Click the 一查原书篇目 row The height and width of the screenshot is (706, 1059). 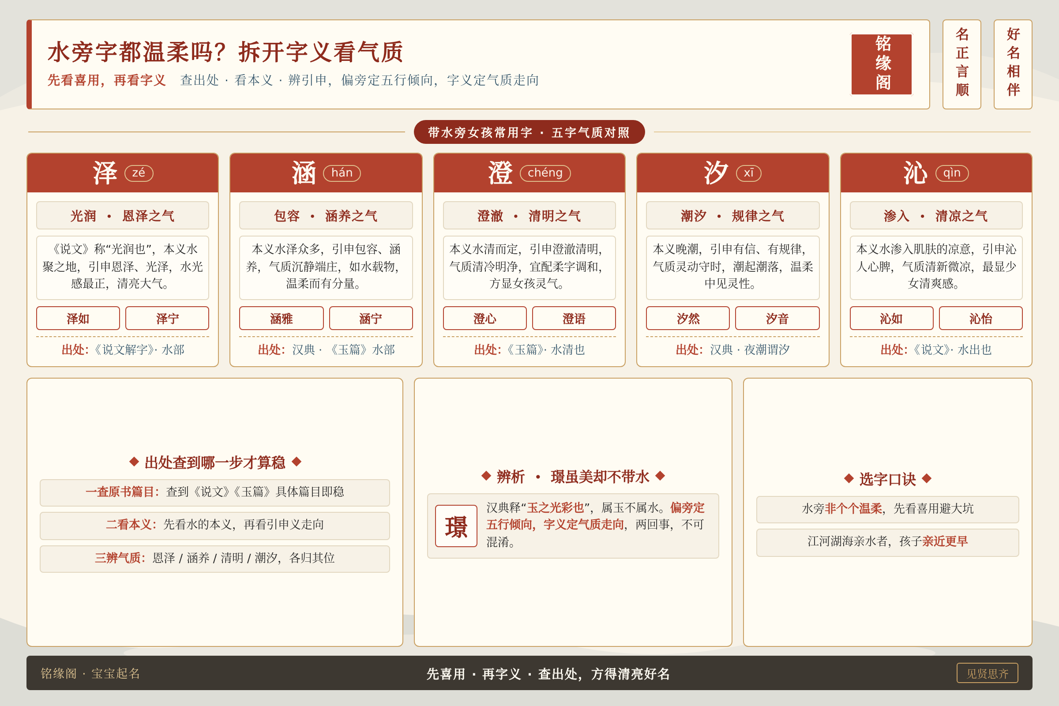tap(215, 492)
